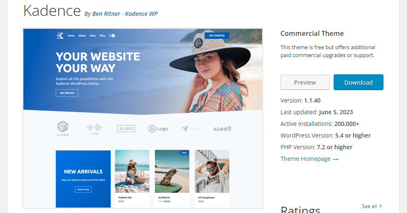Click the Ratings heading
This screenshot has width=407, height=213.
(x=300, y=209)
